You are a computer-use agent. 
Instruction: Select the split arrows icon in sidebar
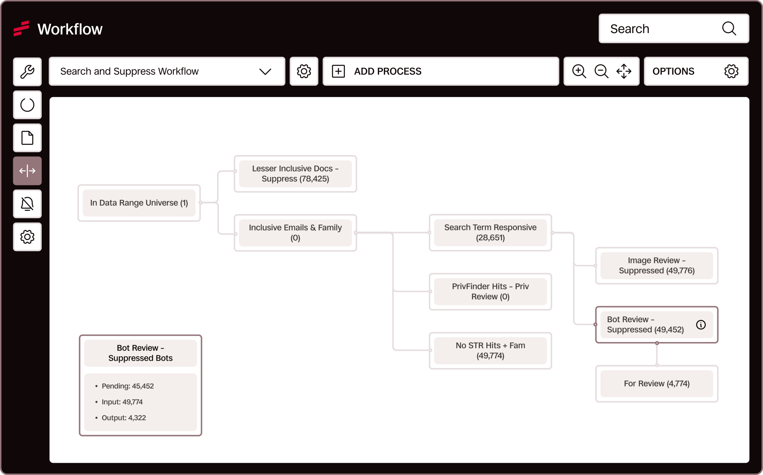click(x=27, y=171)
